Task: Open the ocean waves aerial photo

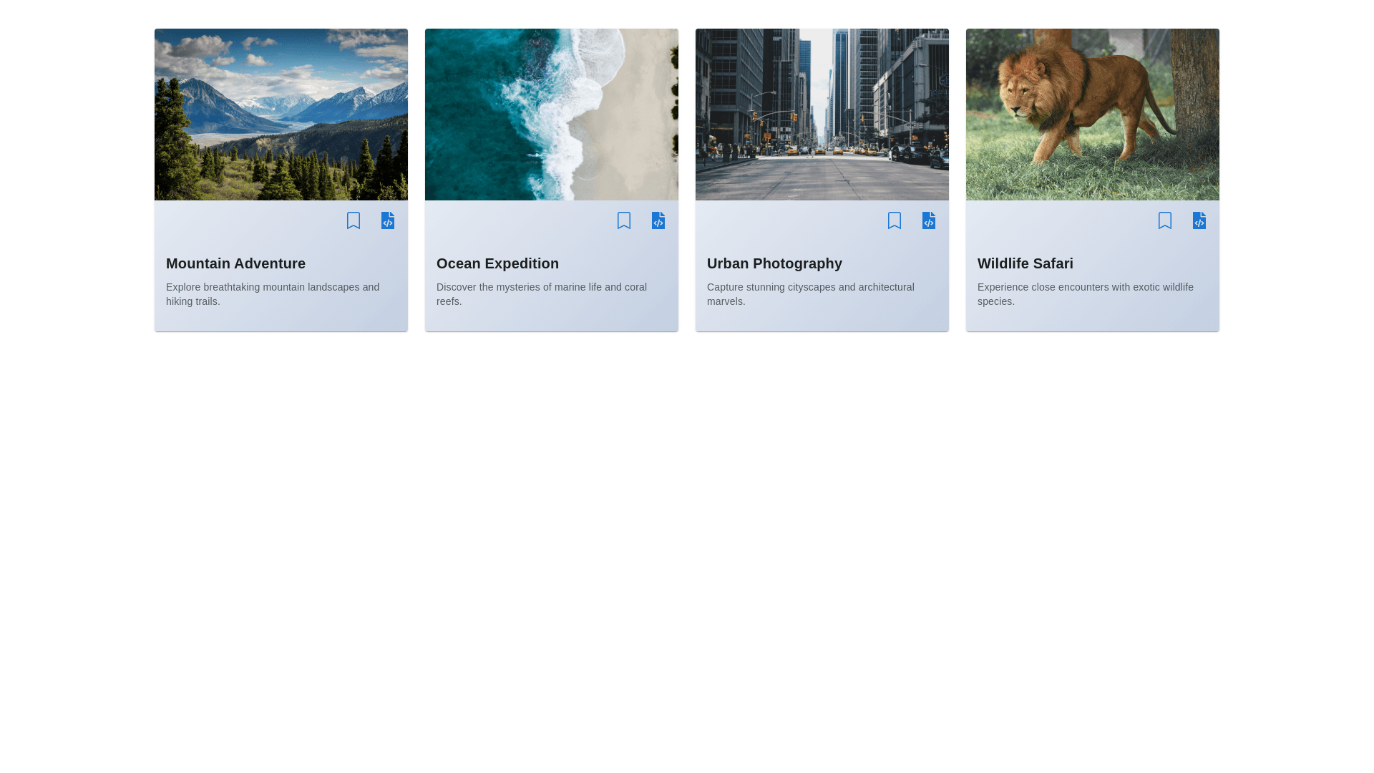Action: 552,115
